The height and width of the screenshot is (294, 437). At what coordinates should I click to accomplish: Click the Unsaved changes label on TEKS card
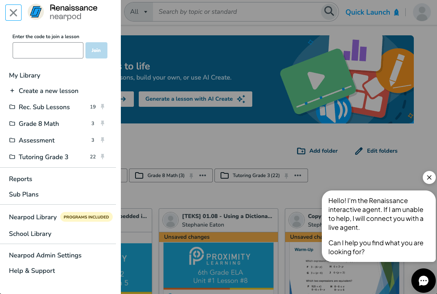(x=187, y=237)
